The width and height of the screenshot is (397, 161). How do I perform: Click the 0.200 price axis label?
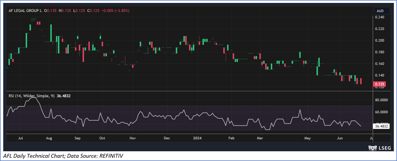click(379, 40)
